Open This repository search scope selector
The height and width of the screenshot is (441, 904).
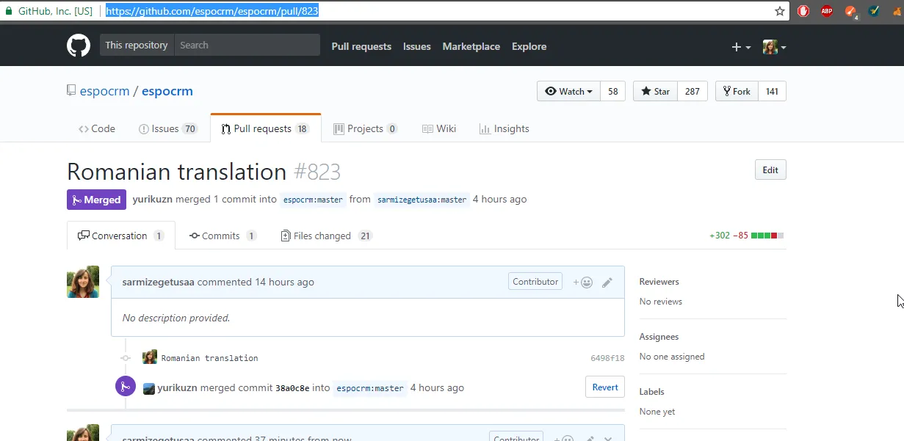[x=137, y=45]
